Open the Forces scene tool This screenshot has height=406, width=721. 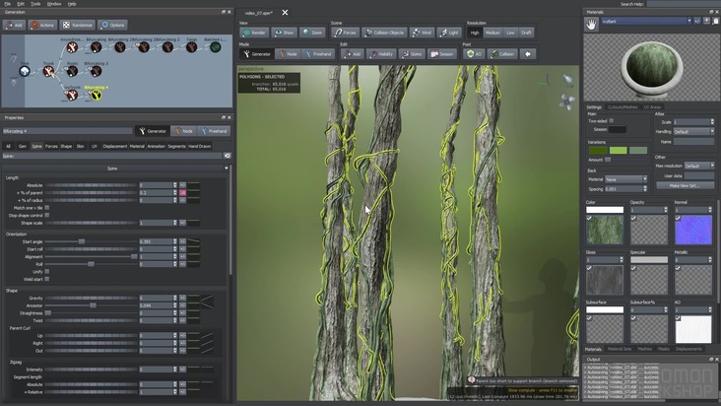[x=345, y=33]
